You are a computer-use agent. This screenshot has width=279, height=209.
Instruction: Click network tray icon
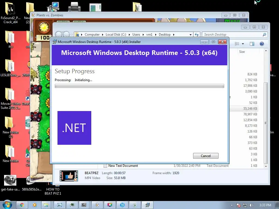245,205
